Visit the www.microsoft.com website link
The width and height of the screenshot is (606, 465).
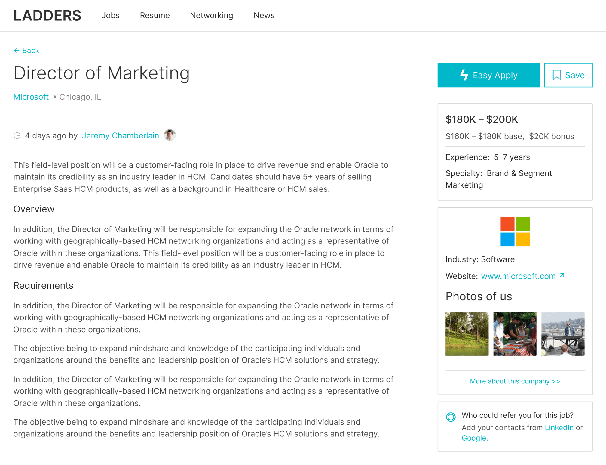[518, 276]
